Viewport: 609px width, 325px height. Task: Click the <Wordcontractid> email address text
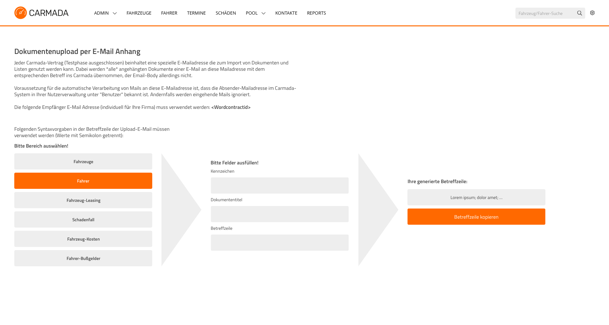pyautogui.click(x=231, y=107)
